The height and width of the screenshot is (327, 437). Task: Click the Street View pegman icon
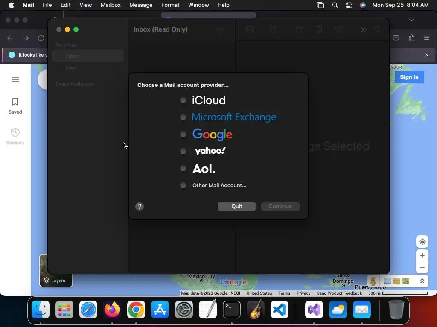[373, 281]
